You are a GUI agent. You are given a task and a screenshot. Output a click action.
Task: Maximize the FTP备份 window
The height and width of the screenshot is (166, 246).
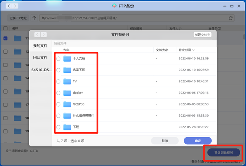tap(232, 6)
